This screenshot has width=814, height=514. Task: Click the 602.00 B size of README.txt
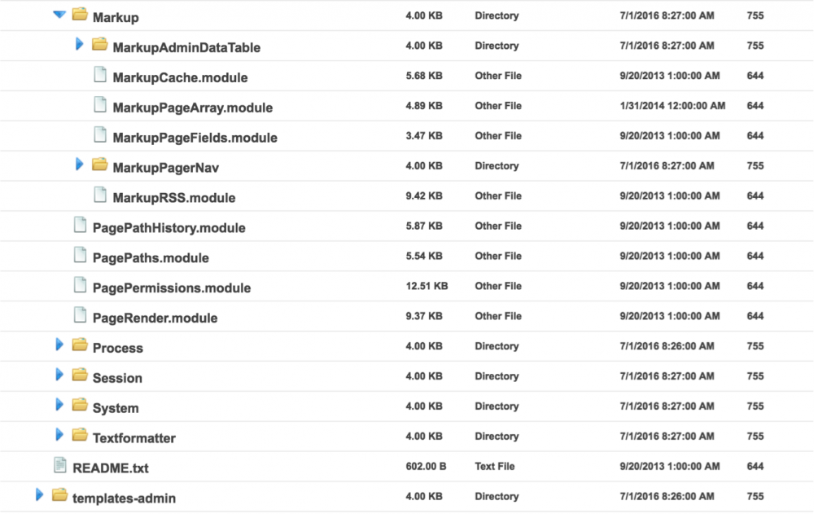426,467
